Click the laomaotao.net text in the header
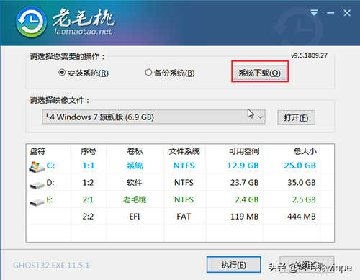The width and height of the screenshot is (360, 280). point(84,32)
